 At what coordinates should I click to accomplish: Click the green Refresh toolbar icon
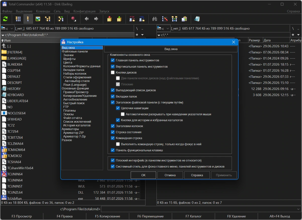[5, 19]
